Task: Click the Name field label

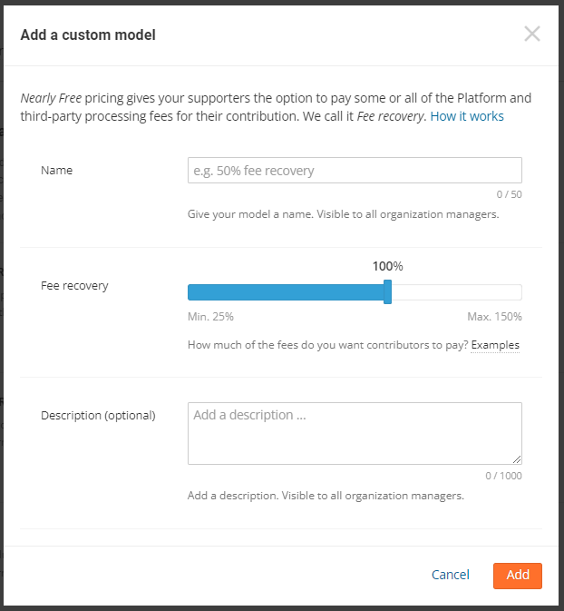Action: point(56,171)
